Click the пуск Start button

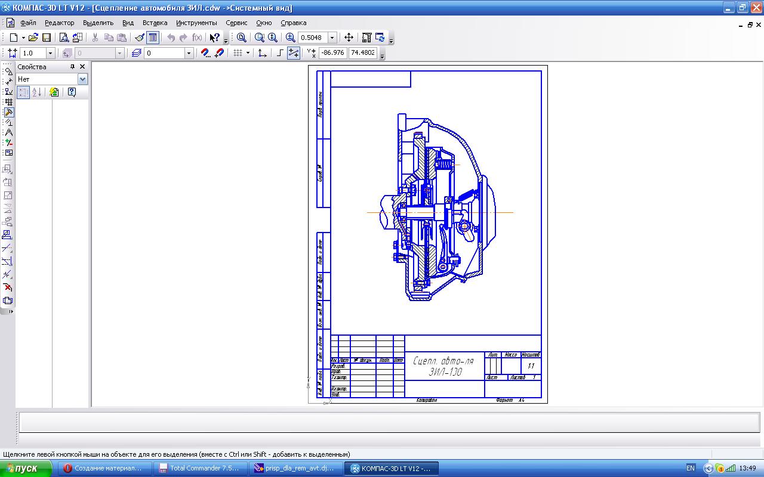26,469
